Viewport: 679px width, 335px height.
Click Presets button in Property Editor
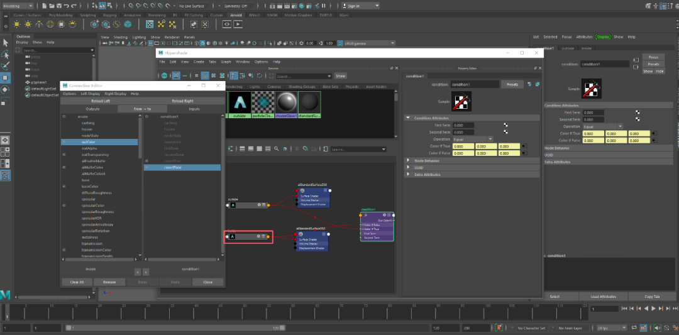click(x=512, y=84)
